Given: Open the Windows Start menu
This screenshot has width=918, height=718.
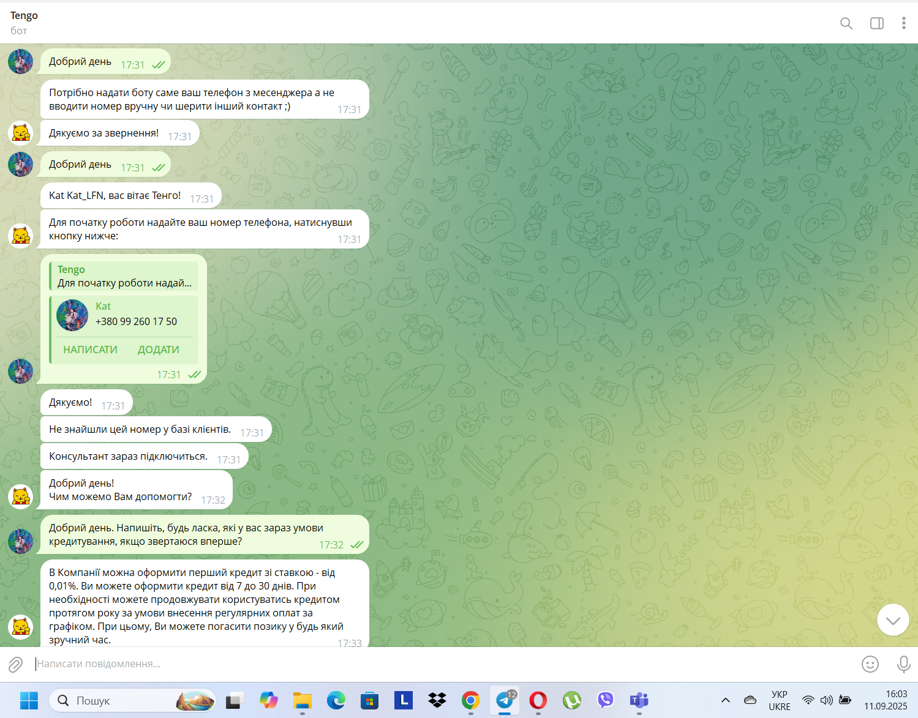Looking at the screenshot, I should pos(29,700).
